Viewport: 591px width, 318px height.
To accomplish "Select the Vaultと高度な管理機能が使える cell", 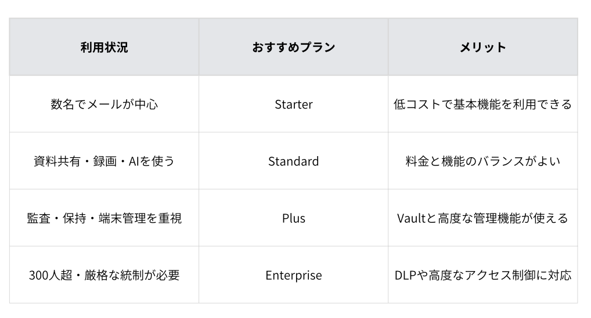I will pyautogui.click(x=483, y=218).
